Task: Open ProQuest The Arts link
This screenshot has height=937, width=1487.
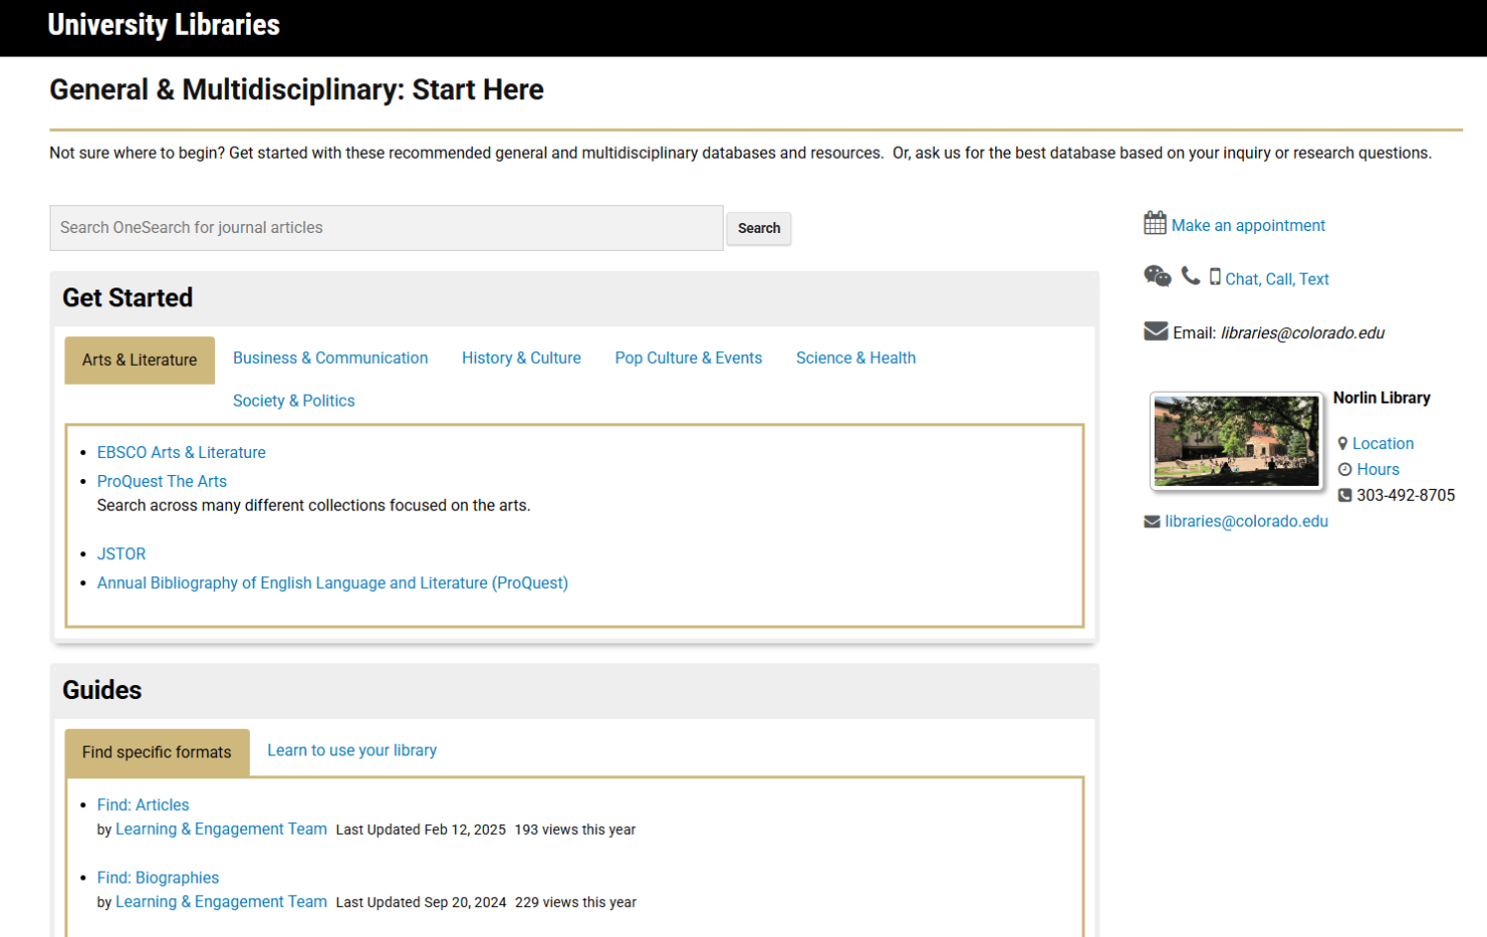Action: coord(162,481)
